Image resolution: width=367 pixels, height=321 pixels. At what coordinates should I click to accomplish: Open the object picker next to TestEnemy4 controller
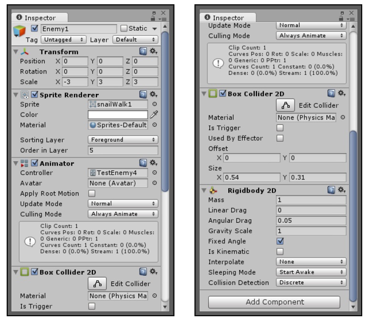(x=154, y=173)
